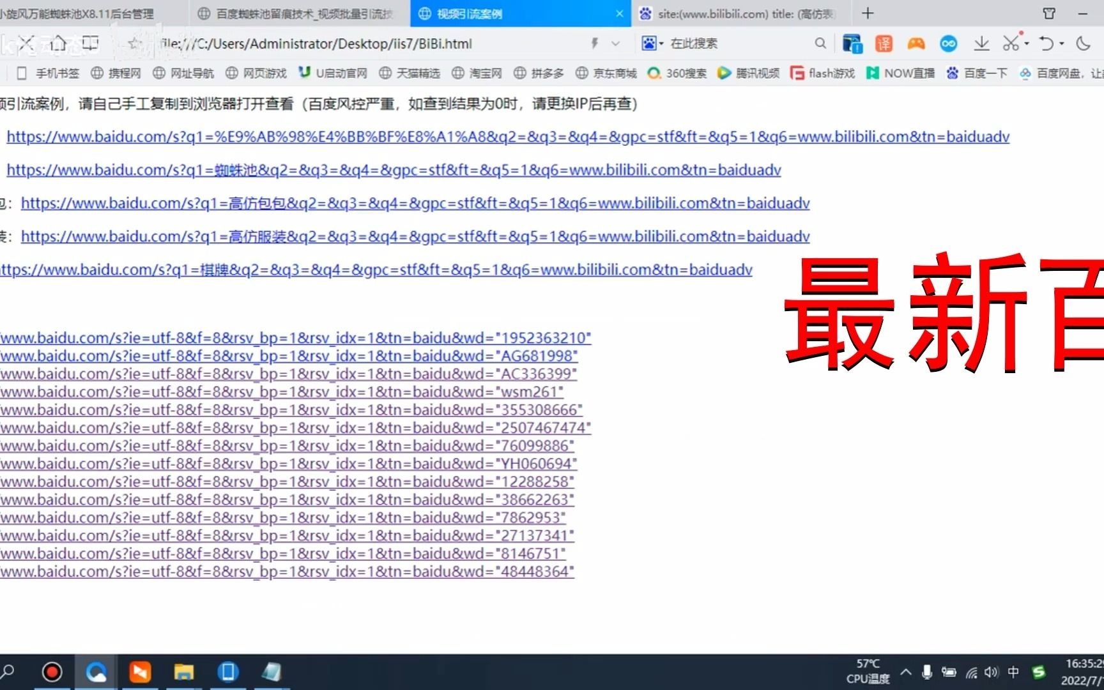This screenshot has height=690, width=1104.
Task: Open 360搜索 bookmark
Action: pyautogui.click(x=677, y=73)
